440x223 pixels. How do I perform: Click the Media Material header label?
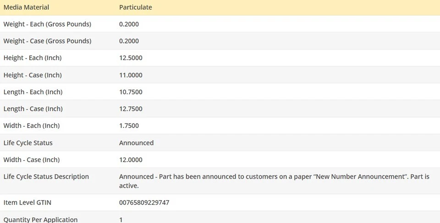pos(26,7)
